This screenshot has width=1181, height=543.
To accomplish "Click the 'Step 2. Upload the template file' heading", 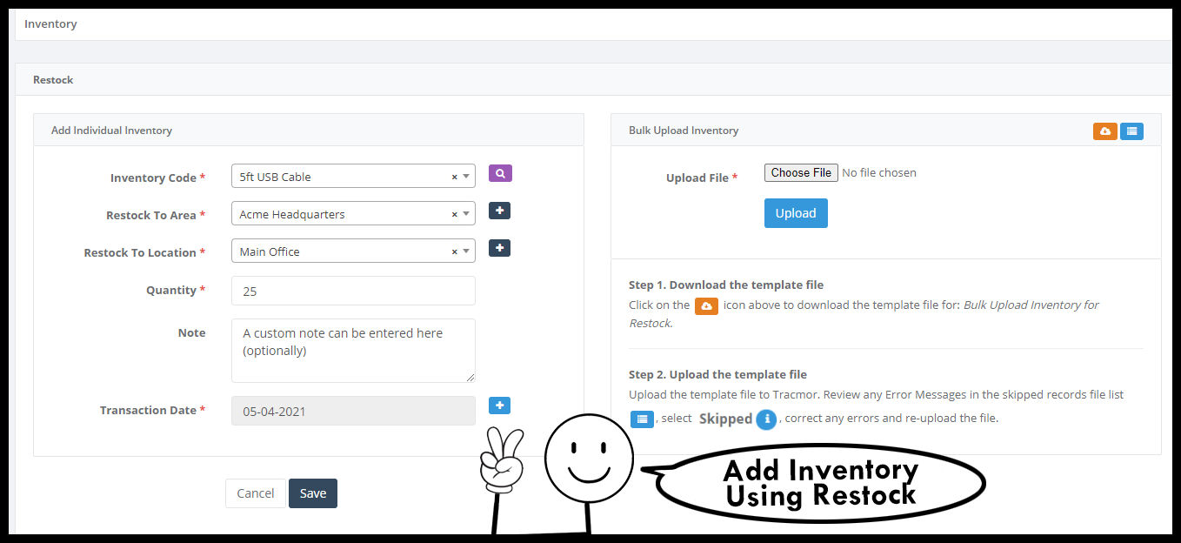I will (717, 374).
